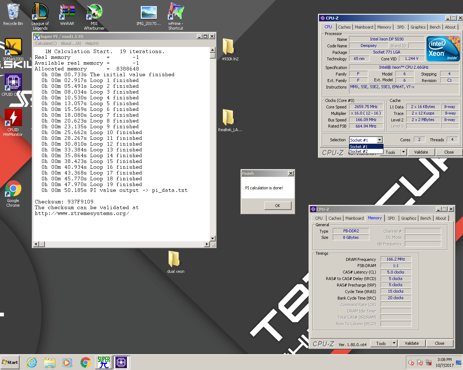Launch CPUID HWMonitor shortcut

(x=13, y=123)
